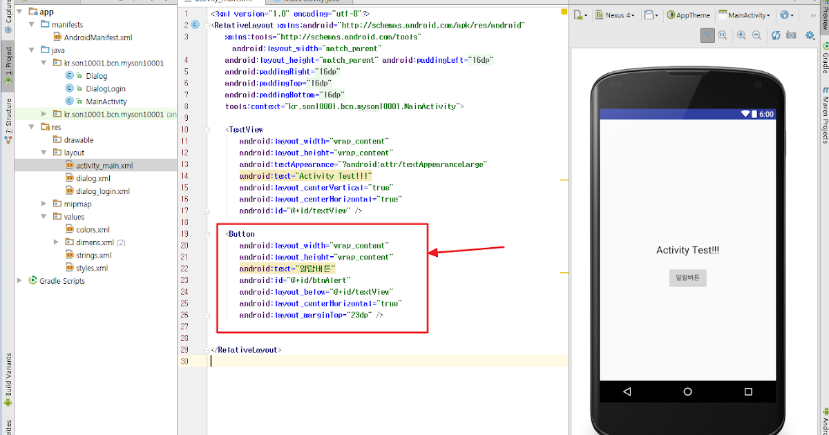
Task: Expand the androidTest kr.son10001.bcn.myson10001 package
Action: pos(45,114)
